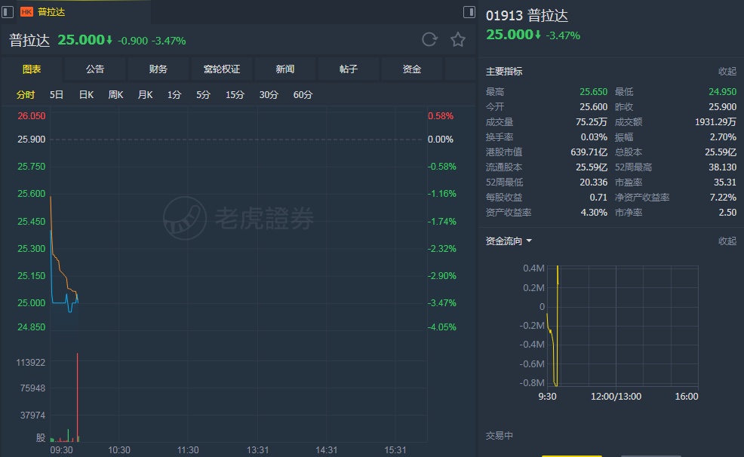Screen dimensions: 744x457
Task: Open the 窝轮权证 tab
Action: coord(222,69)
